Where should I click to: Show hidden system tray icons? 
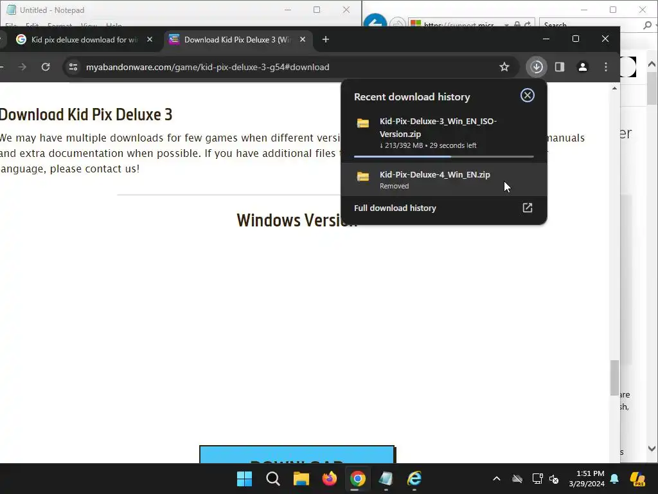(497, 479)
